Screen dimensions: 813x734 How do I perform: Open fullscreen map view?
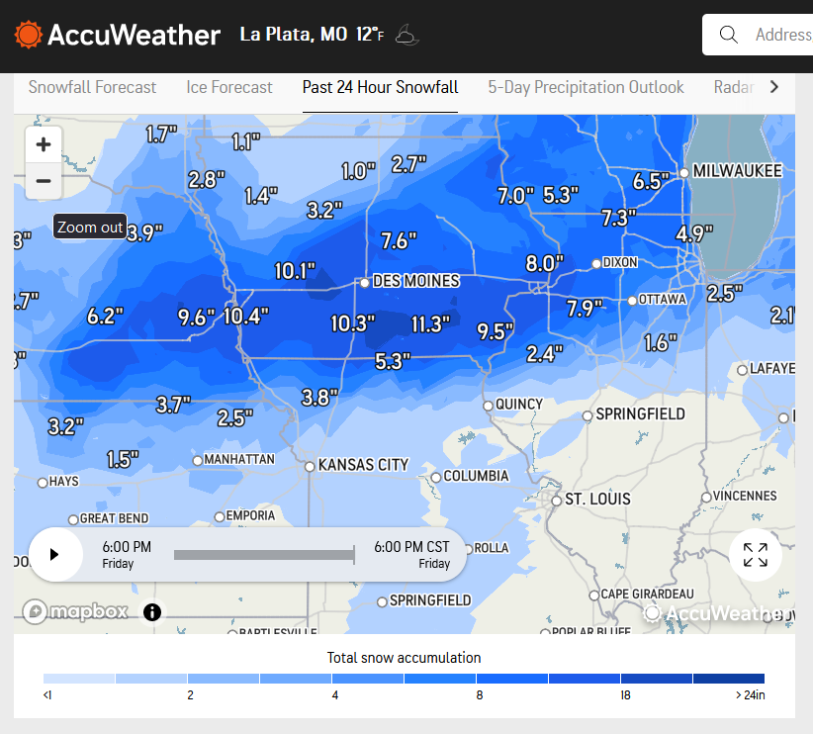click(755, 555)
